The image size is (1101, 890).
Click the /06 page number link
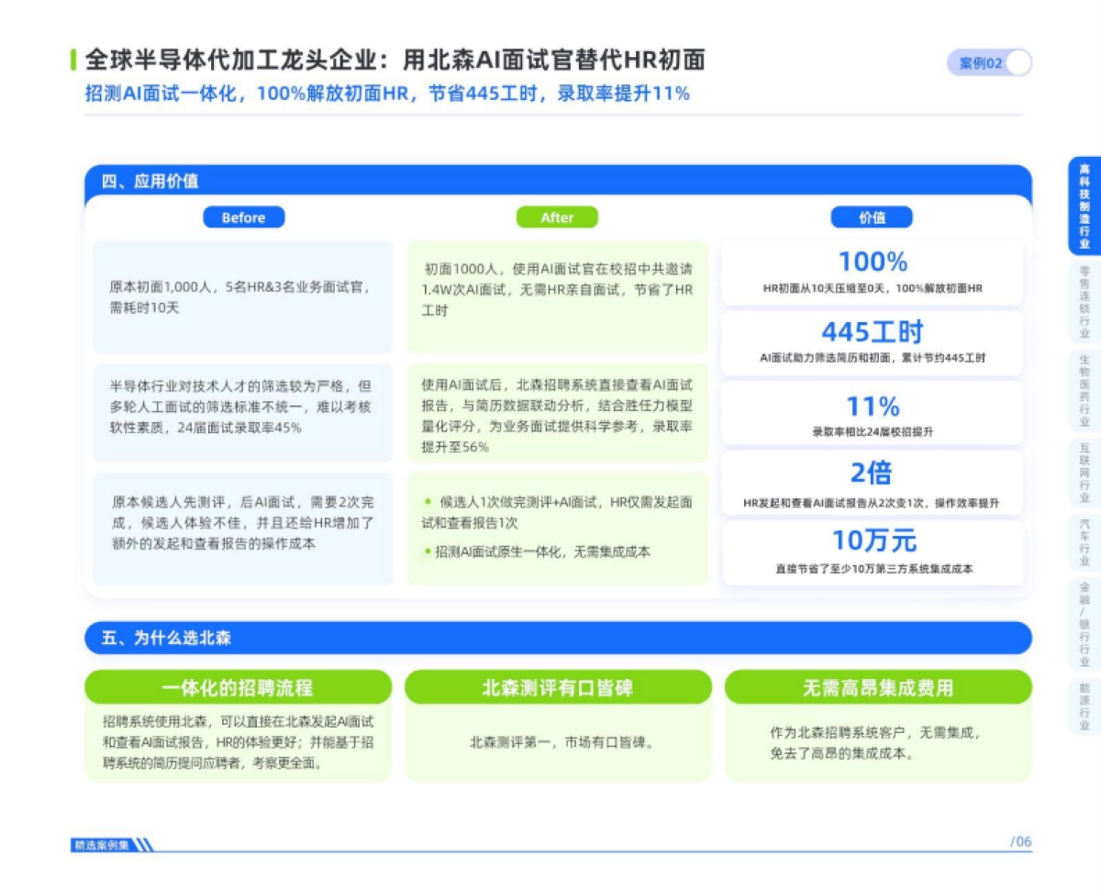[1021, 840]
